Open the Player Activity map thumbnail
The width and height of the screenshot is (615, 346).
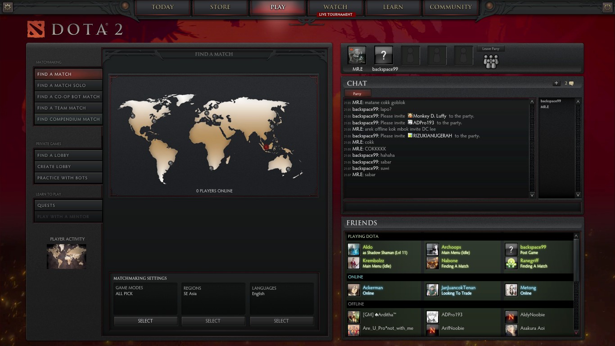pyautogui.click(x=67, y=256)
